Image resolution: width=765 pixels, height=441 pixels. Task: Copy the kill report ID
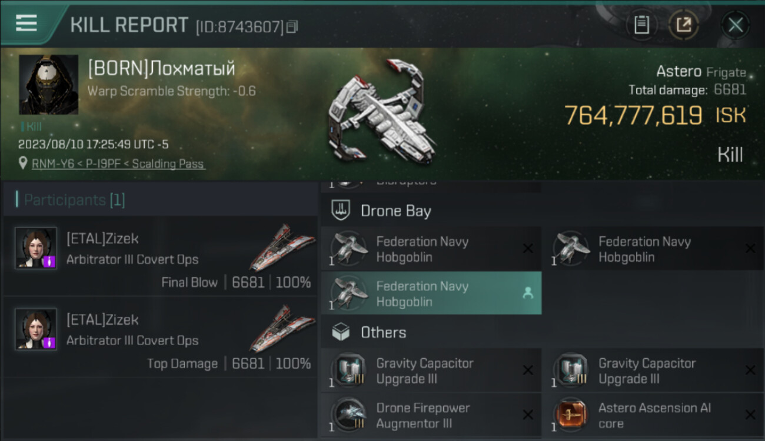click(292, 26)
